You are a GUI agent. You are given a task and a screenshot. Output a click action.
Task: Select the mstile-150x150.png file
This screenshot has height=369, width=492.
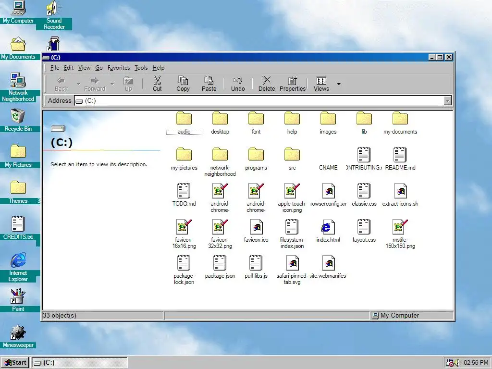coord(400,234)
